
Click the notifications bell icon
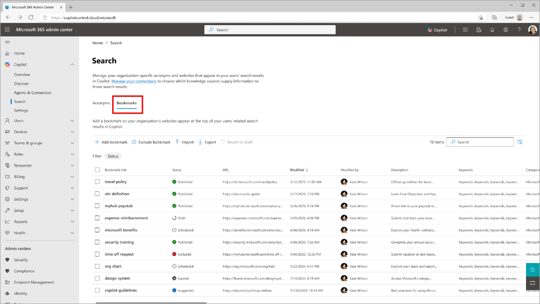(x=492, y=30)
